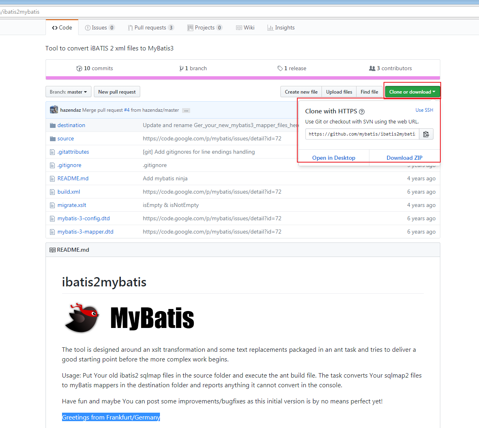Open the .gitattributes file

(x=73, y=152)
